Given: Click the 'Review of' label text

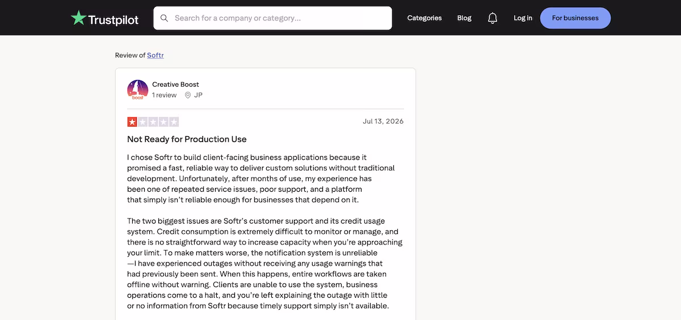Looking at the screenshot, I should coord(130,55).
